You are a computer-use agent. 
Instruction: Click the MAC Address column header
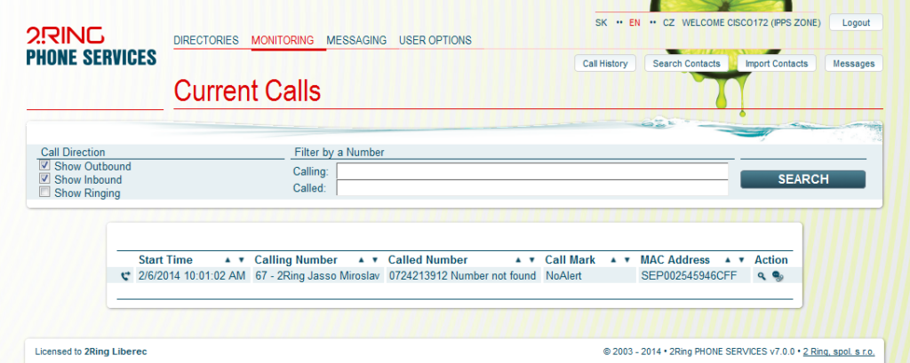[x=675, y=260]
